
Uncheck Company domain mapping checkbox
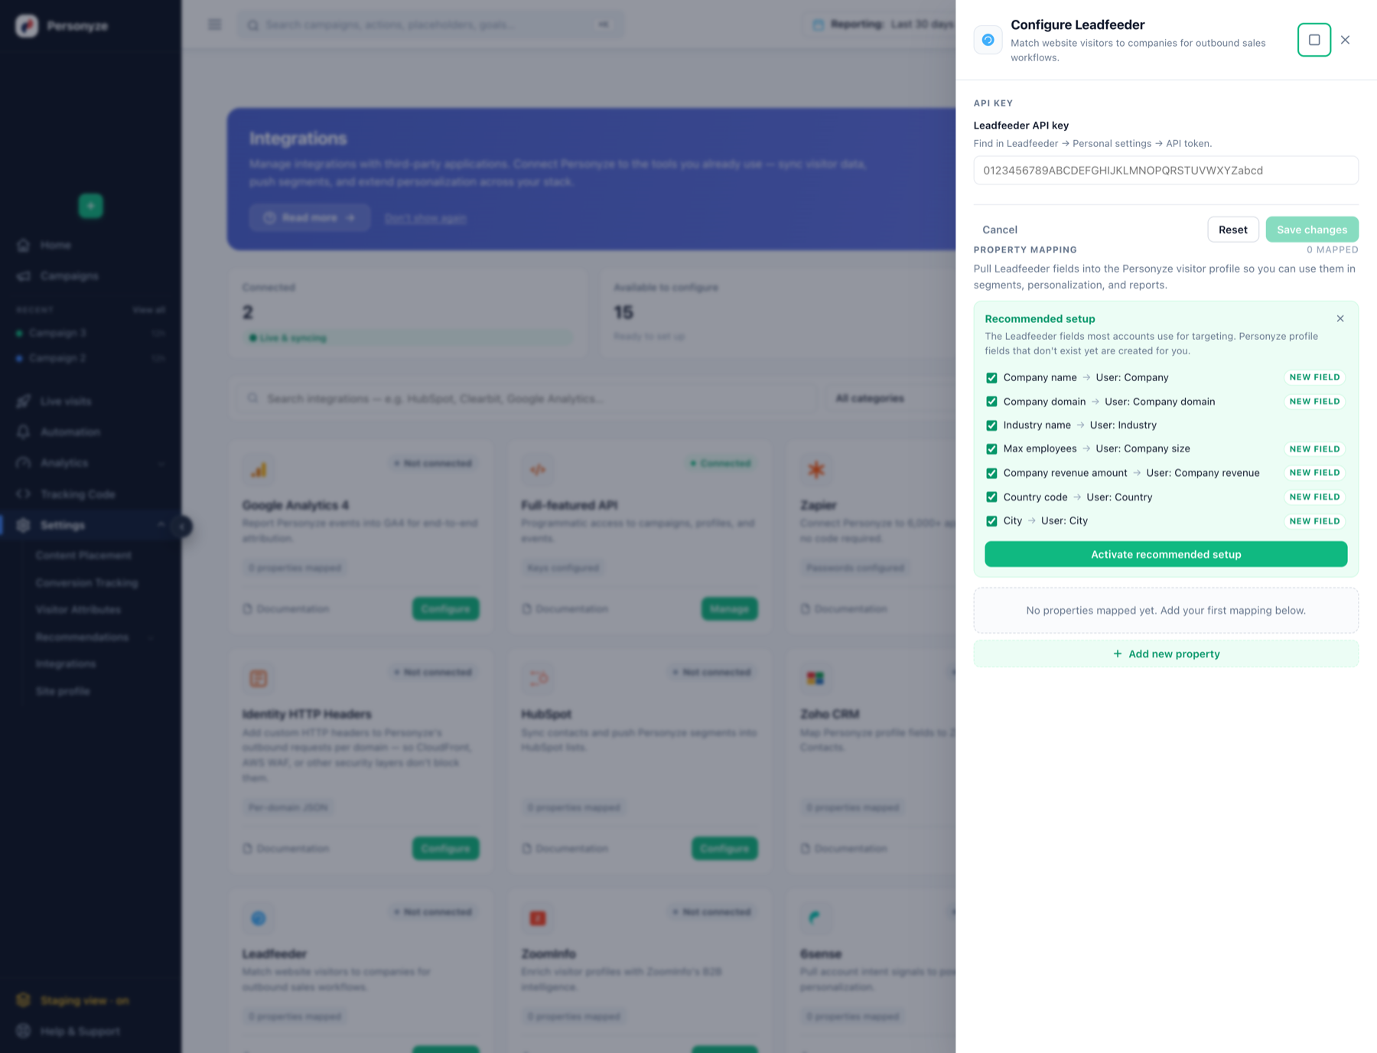click(x=991, y=401)
